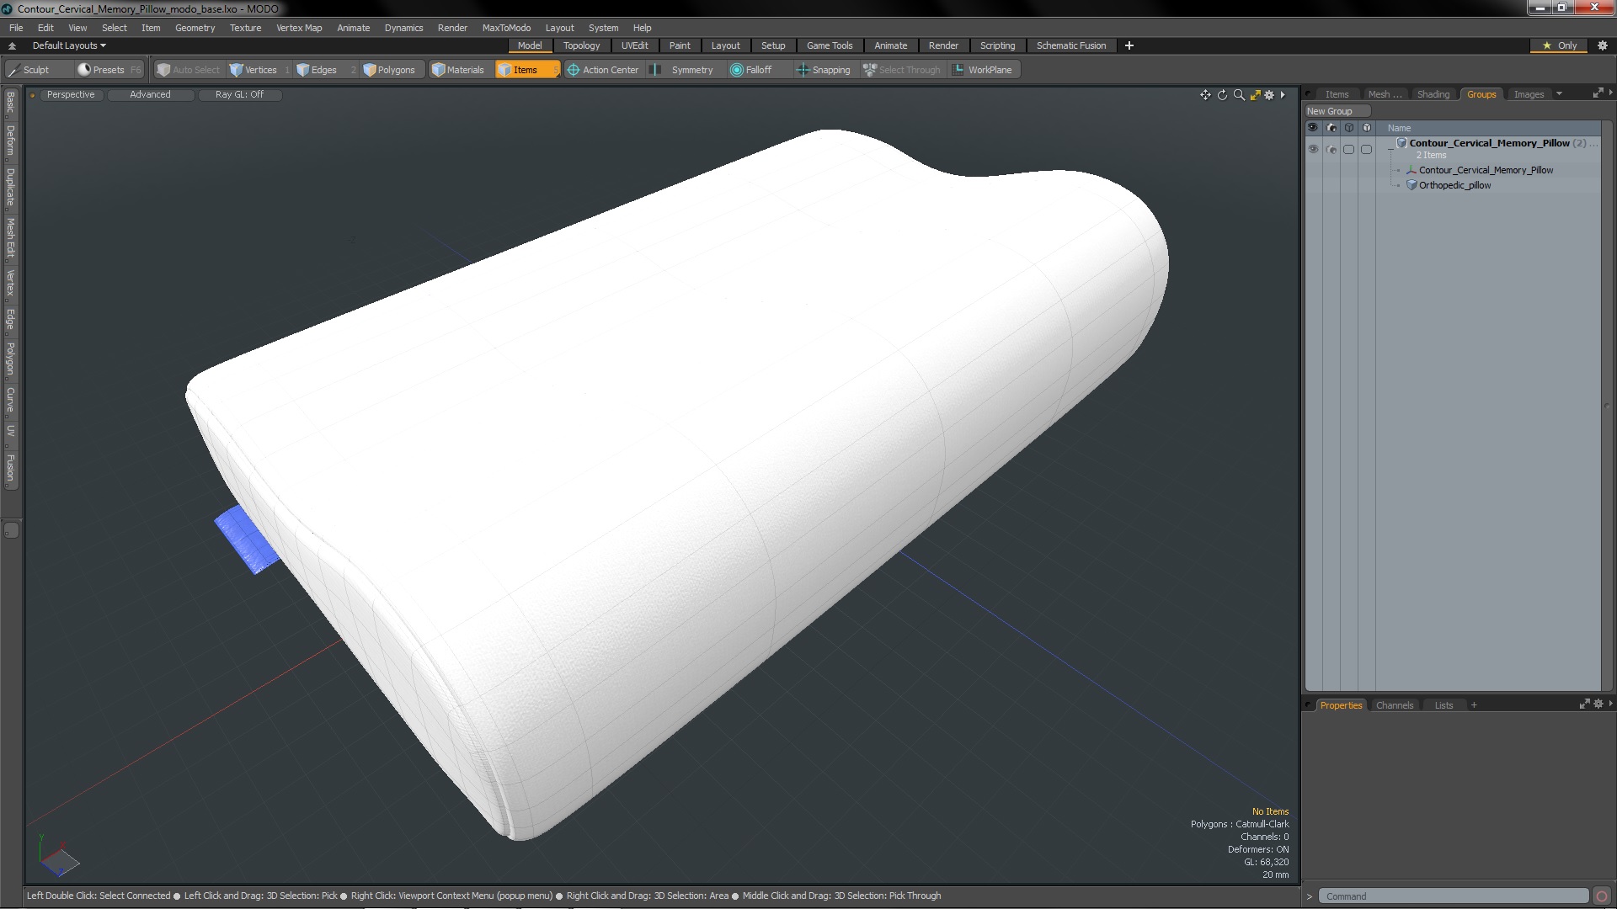Toggle the lock checkbox (fourth column) for pillow group
1617x909 pixels.
(1366, 149)
